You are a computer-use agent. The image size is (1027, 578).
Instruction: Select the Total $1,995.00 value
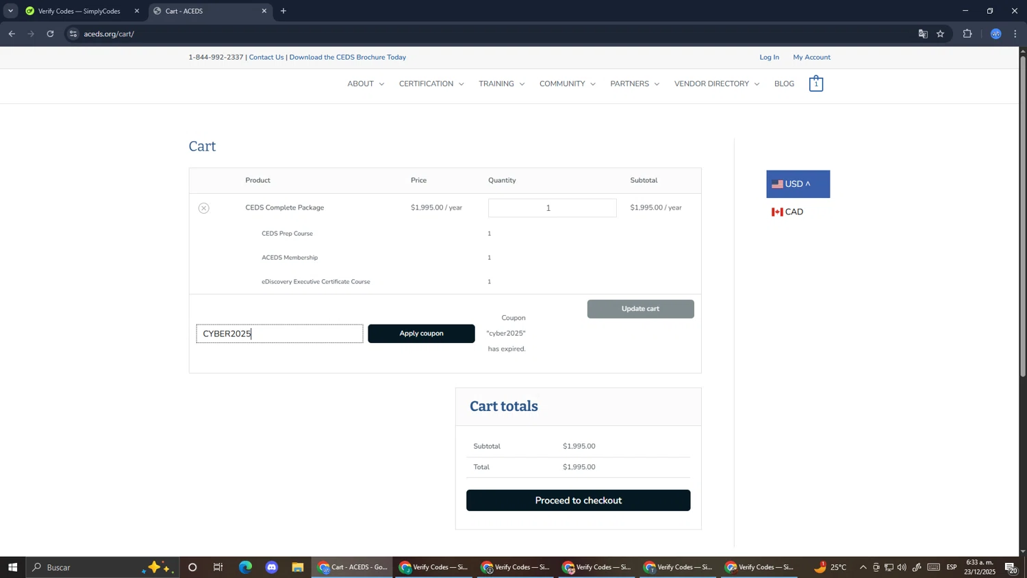(x=579, y=467)
